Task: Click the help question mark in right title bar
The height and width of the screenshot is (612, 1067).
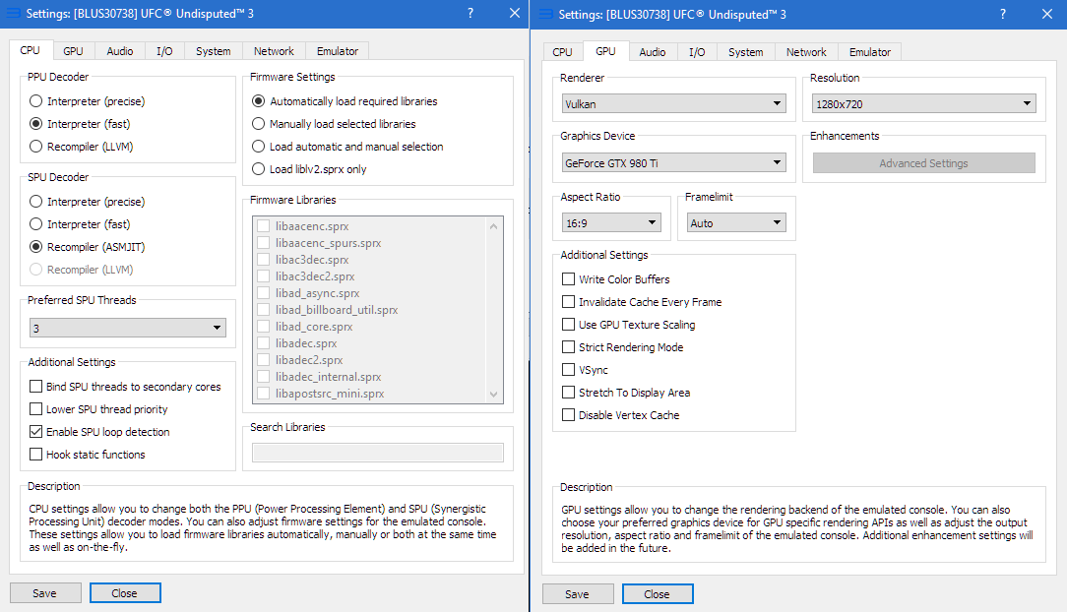Action: tap(1003, 14)
